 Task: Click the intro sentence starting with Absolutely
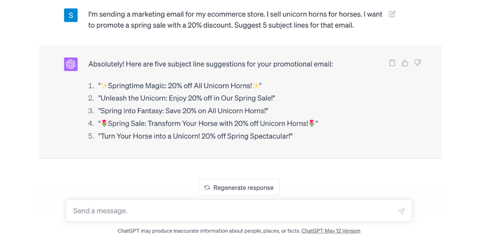[x=211, y=64]
